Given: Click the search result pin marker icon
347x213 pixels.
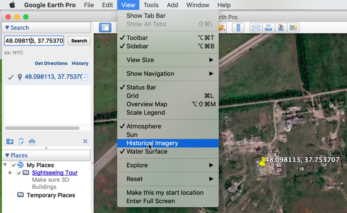Looking at the screenshot, I should [x=20, y=77].
